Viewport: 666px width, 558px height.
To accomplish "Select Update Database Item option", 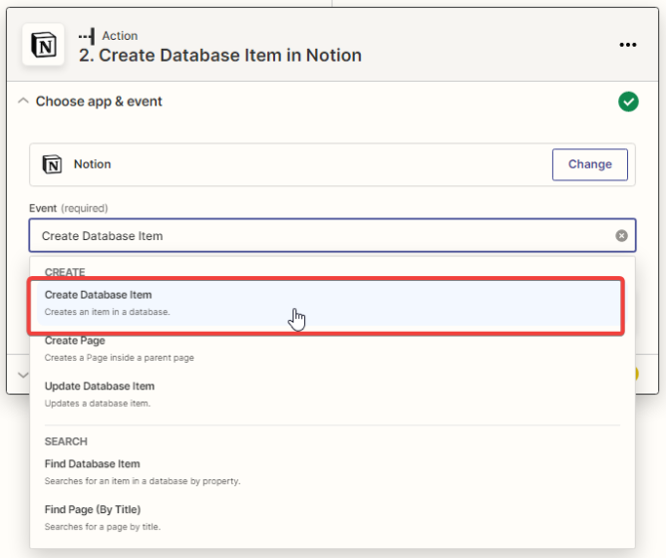I will [x=100, y=387].
